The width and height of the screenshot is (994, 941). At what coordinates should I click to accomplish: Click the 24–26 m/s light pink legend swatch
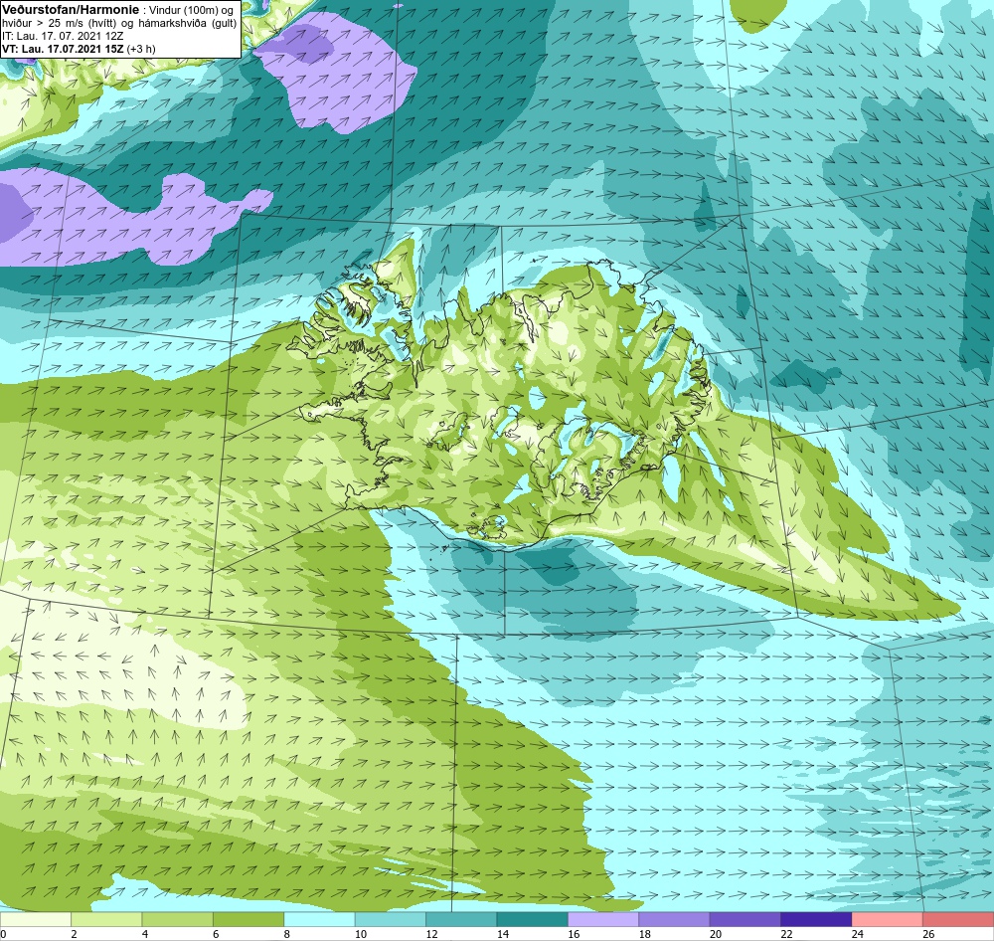point(888,919)
